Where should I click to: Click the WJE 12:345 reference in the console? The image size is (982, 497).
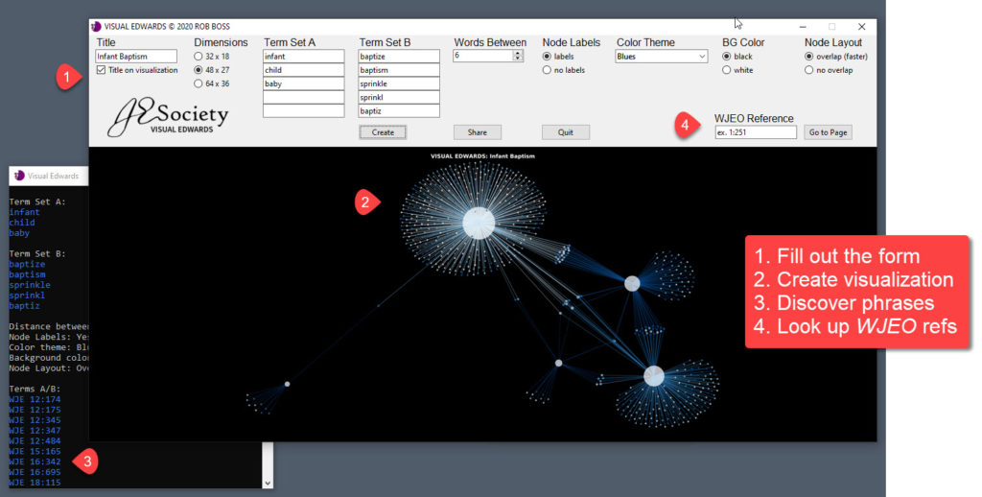35,420
